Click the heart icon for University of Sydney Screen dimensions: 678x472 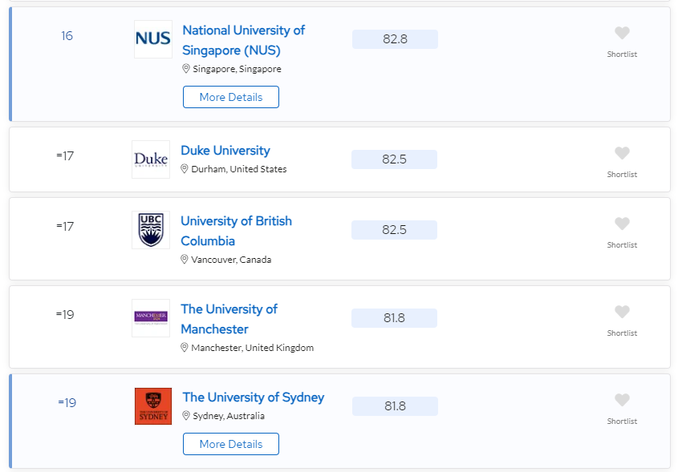click(x=622, y=400)
